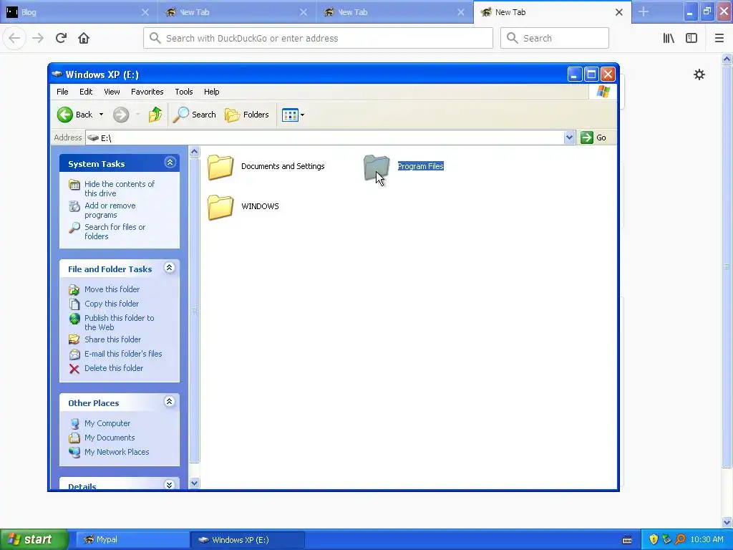The width and height of the screenshot is (733, 550).
Task: Go back in the browser toolbar
Action: pyautogui.click(x=14, y=38)
